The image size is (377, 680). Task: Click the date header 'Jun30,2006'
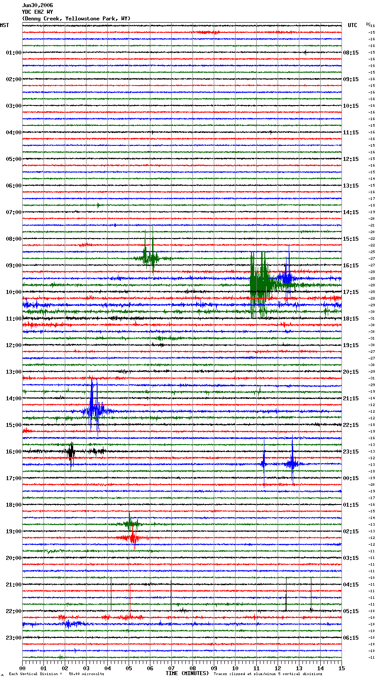point(37,5)
